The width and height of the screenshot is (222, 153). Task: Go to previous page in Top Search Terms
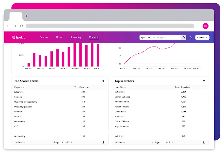coord(52,143)
